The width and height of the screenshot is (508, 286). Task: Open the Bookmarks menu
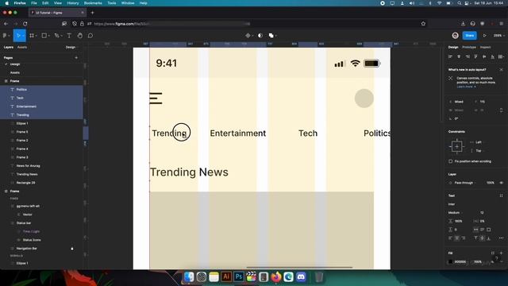[93, 3]
